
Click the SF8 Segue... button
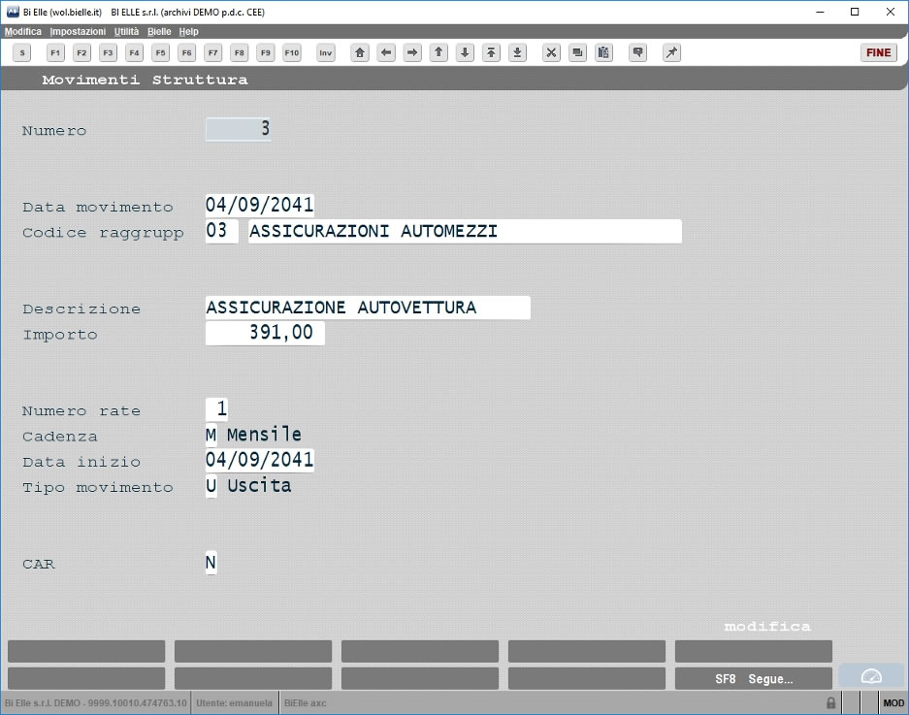754,678
